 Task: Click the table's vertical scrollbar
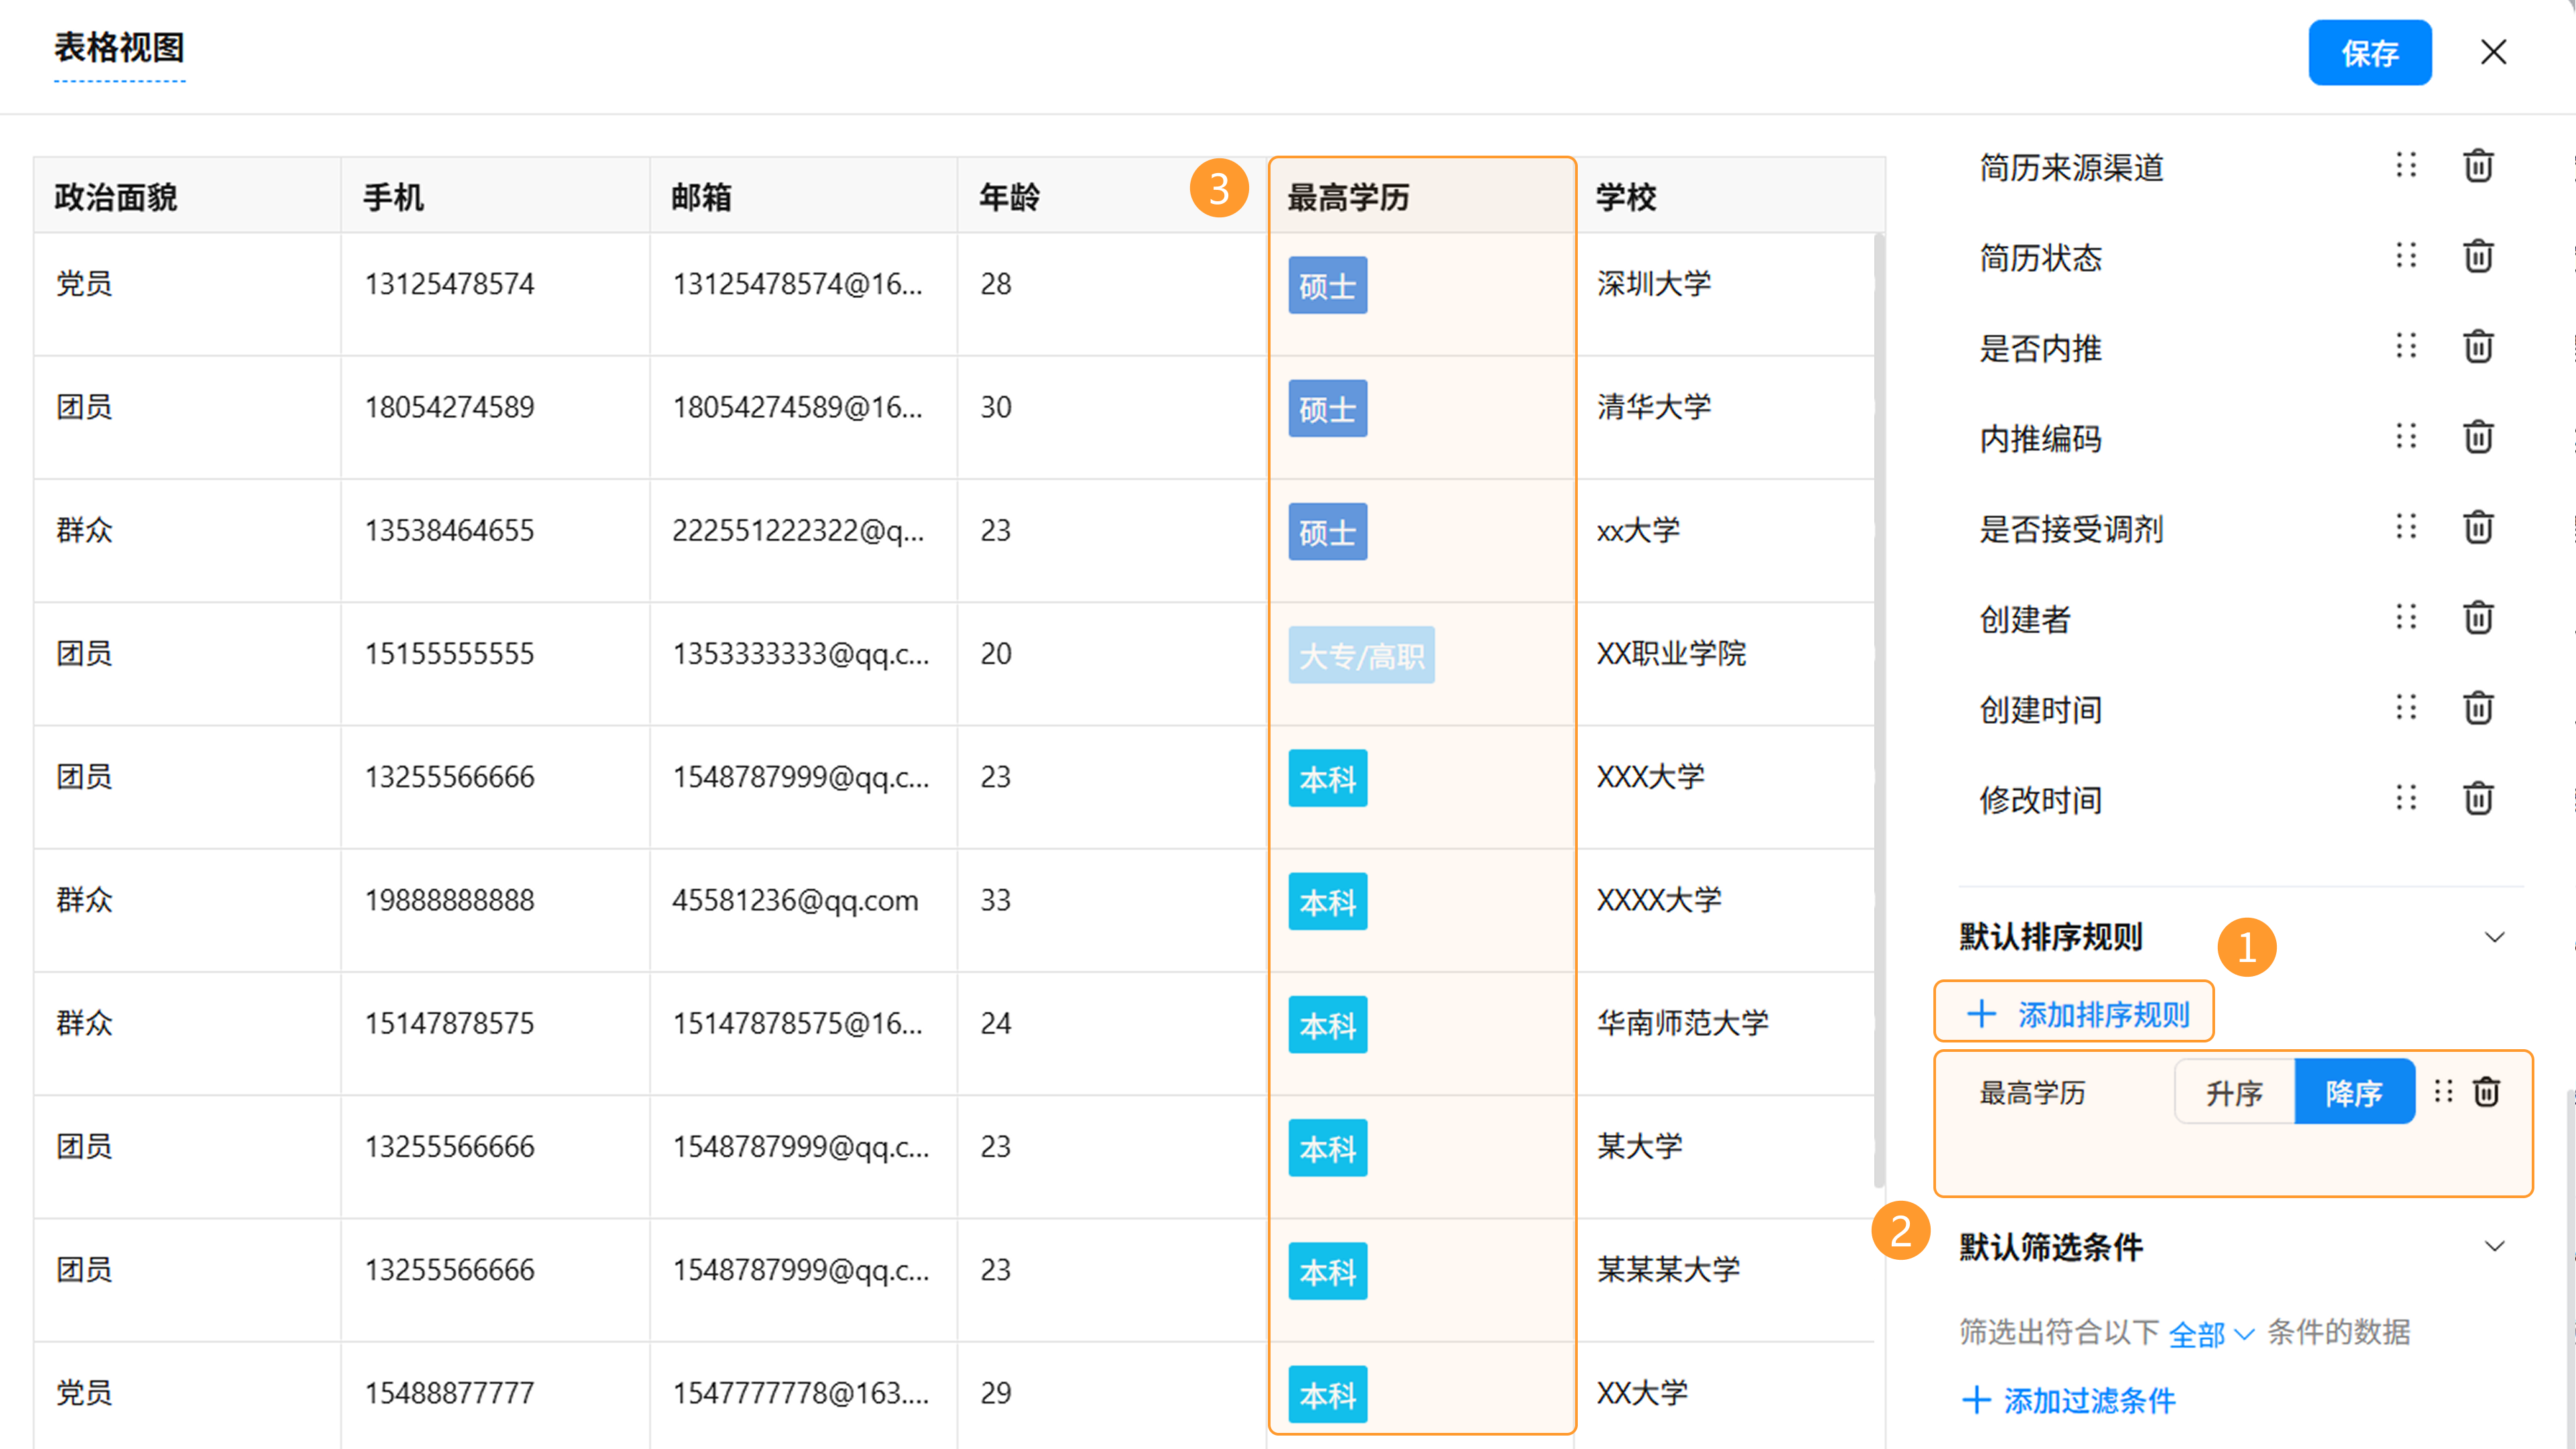[x=1878, y=700]
